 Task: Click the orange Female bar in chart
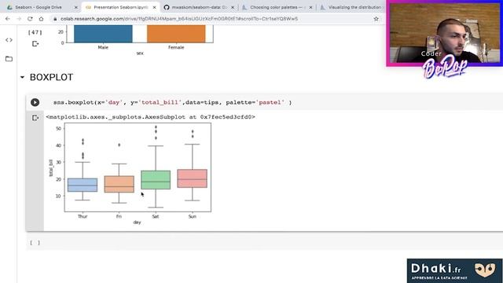click(x=176, y=34)
